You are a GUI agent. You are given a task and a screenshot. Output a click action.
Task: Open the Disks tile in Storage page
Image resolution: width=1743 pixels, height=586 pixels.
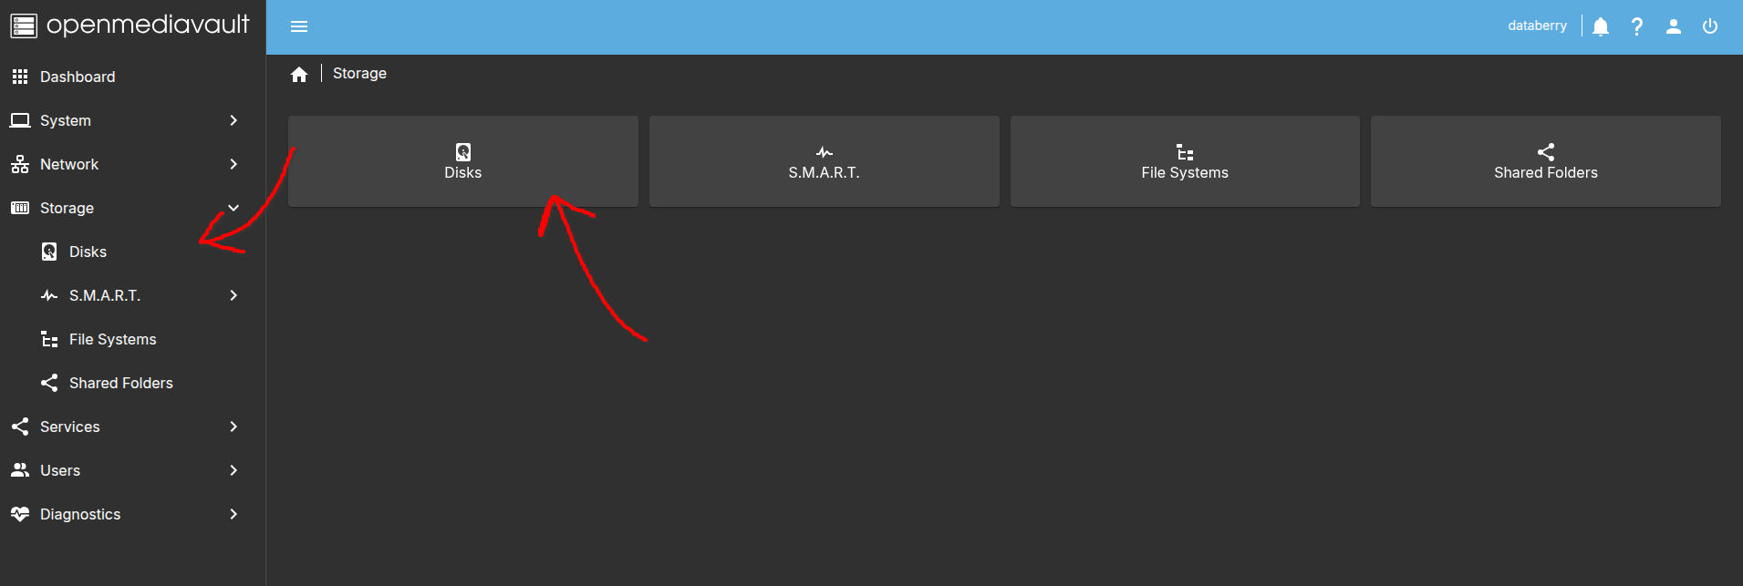click(463, 161)
